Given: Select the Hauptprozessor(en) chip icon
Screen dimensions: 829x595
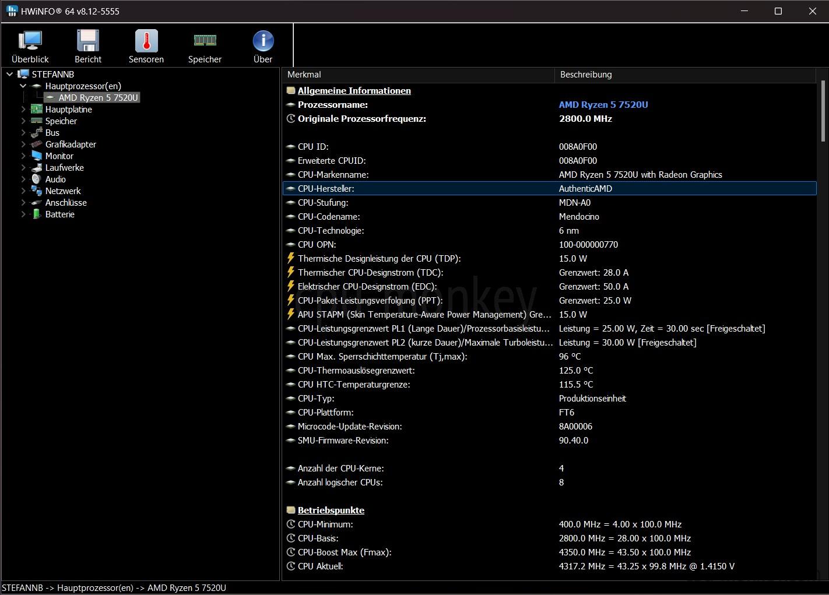Looking at the screenshot, I should click(x=37, y=86).
